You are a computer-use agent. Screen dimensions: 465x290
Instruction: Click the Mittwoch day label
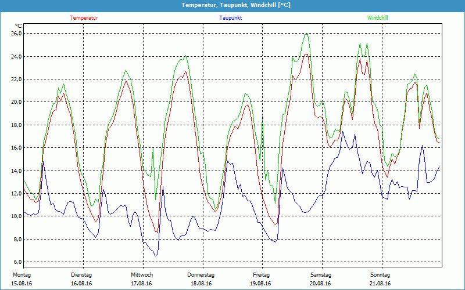tap(142, 275)
